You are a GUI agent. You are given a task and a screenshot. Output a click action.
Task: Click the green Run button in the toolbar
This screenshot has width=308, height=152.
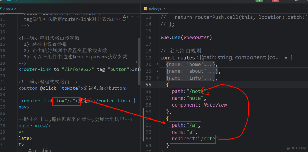[259, 1]
